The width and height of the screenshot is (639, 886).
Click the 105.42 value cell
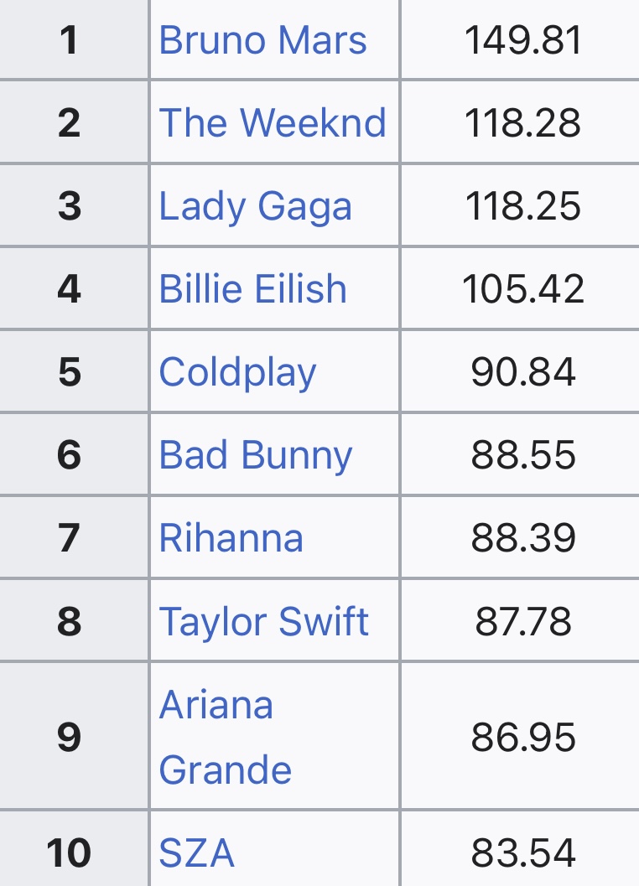[x=523, y=289]
